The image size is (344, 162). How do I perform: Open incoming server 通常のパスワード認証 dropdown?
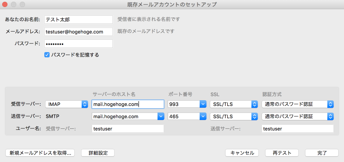(297, 104)
